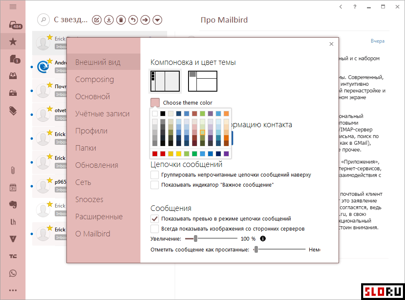Click the Увеличение zoom slider handle
The image size is (405, 300).
(196, 238)
